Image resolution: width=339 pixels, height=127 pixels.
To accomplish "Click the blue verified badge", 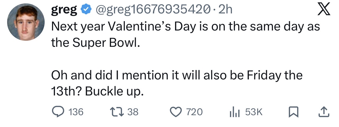I will click(86, 10).
